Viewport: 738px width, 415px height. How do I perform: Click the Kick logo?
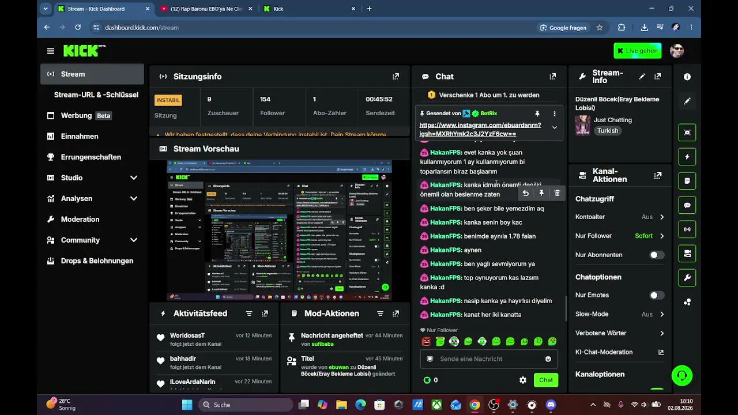84,51
